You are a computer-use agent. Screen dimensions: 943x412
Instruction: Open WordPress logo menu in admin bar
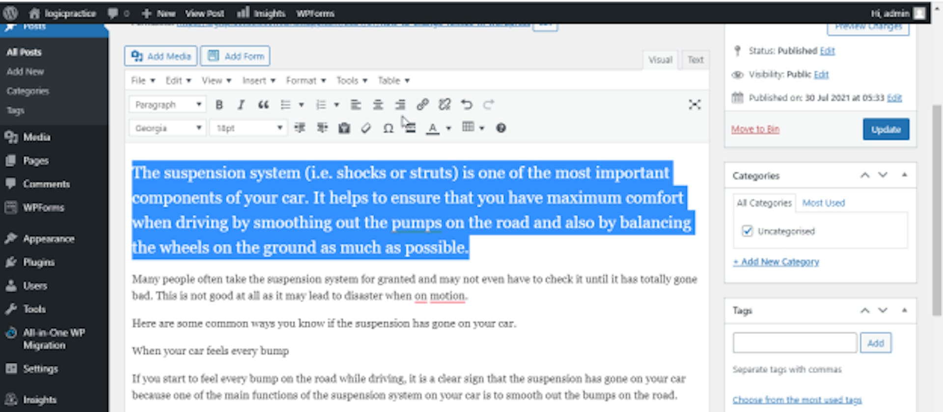tap(10, 13)
